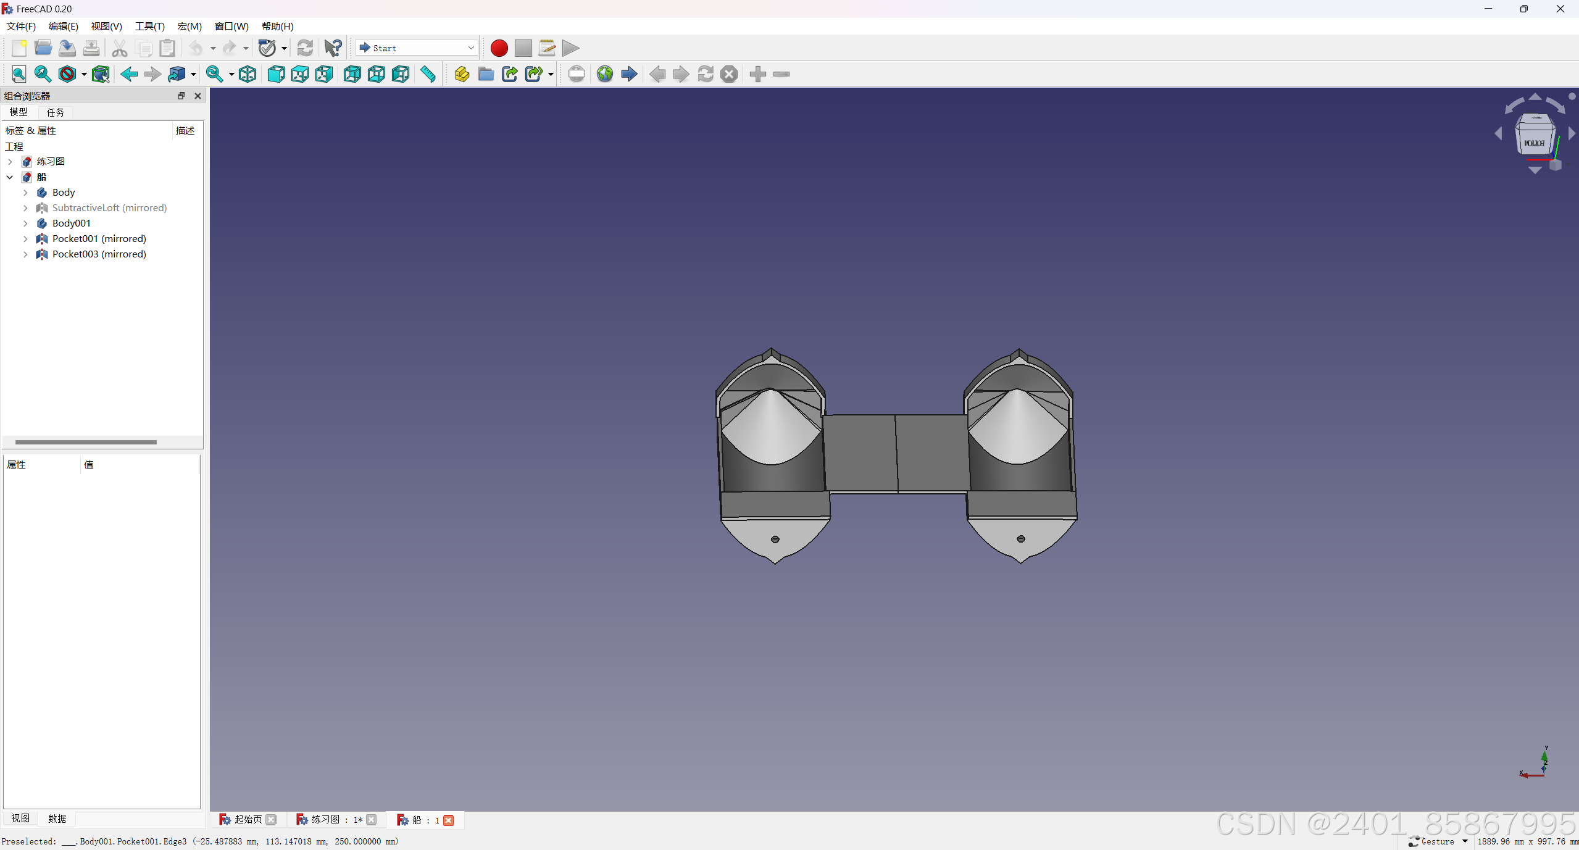The image size is (1579, 850).
Task: Click the What's This help cursor icon
Action: [333, 48]
